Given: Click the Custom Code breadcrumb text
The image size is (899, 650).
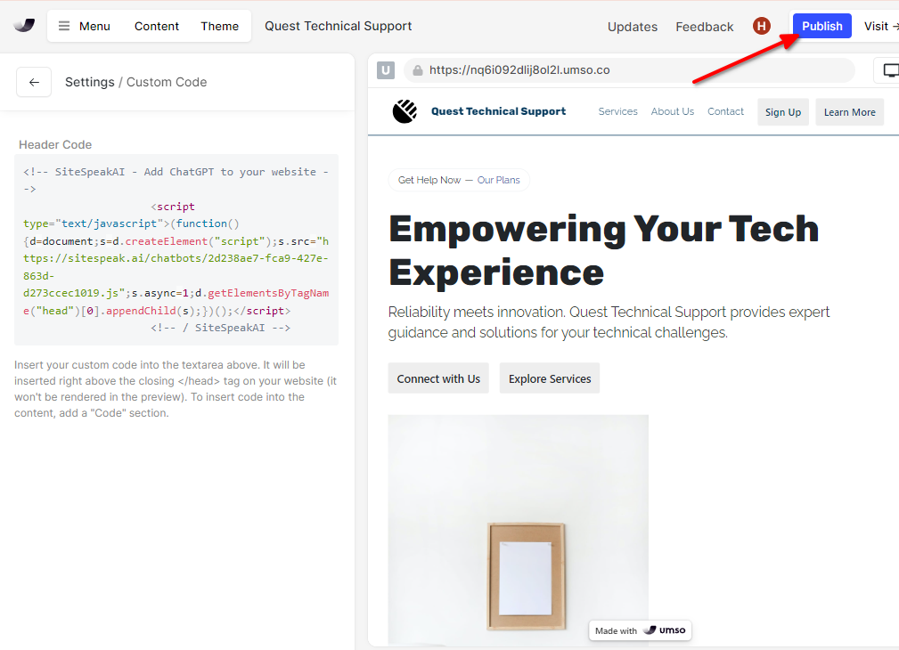Looking at the screenshot, I should [x=167, y=82].
